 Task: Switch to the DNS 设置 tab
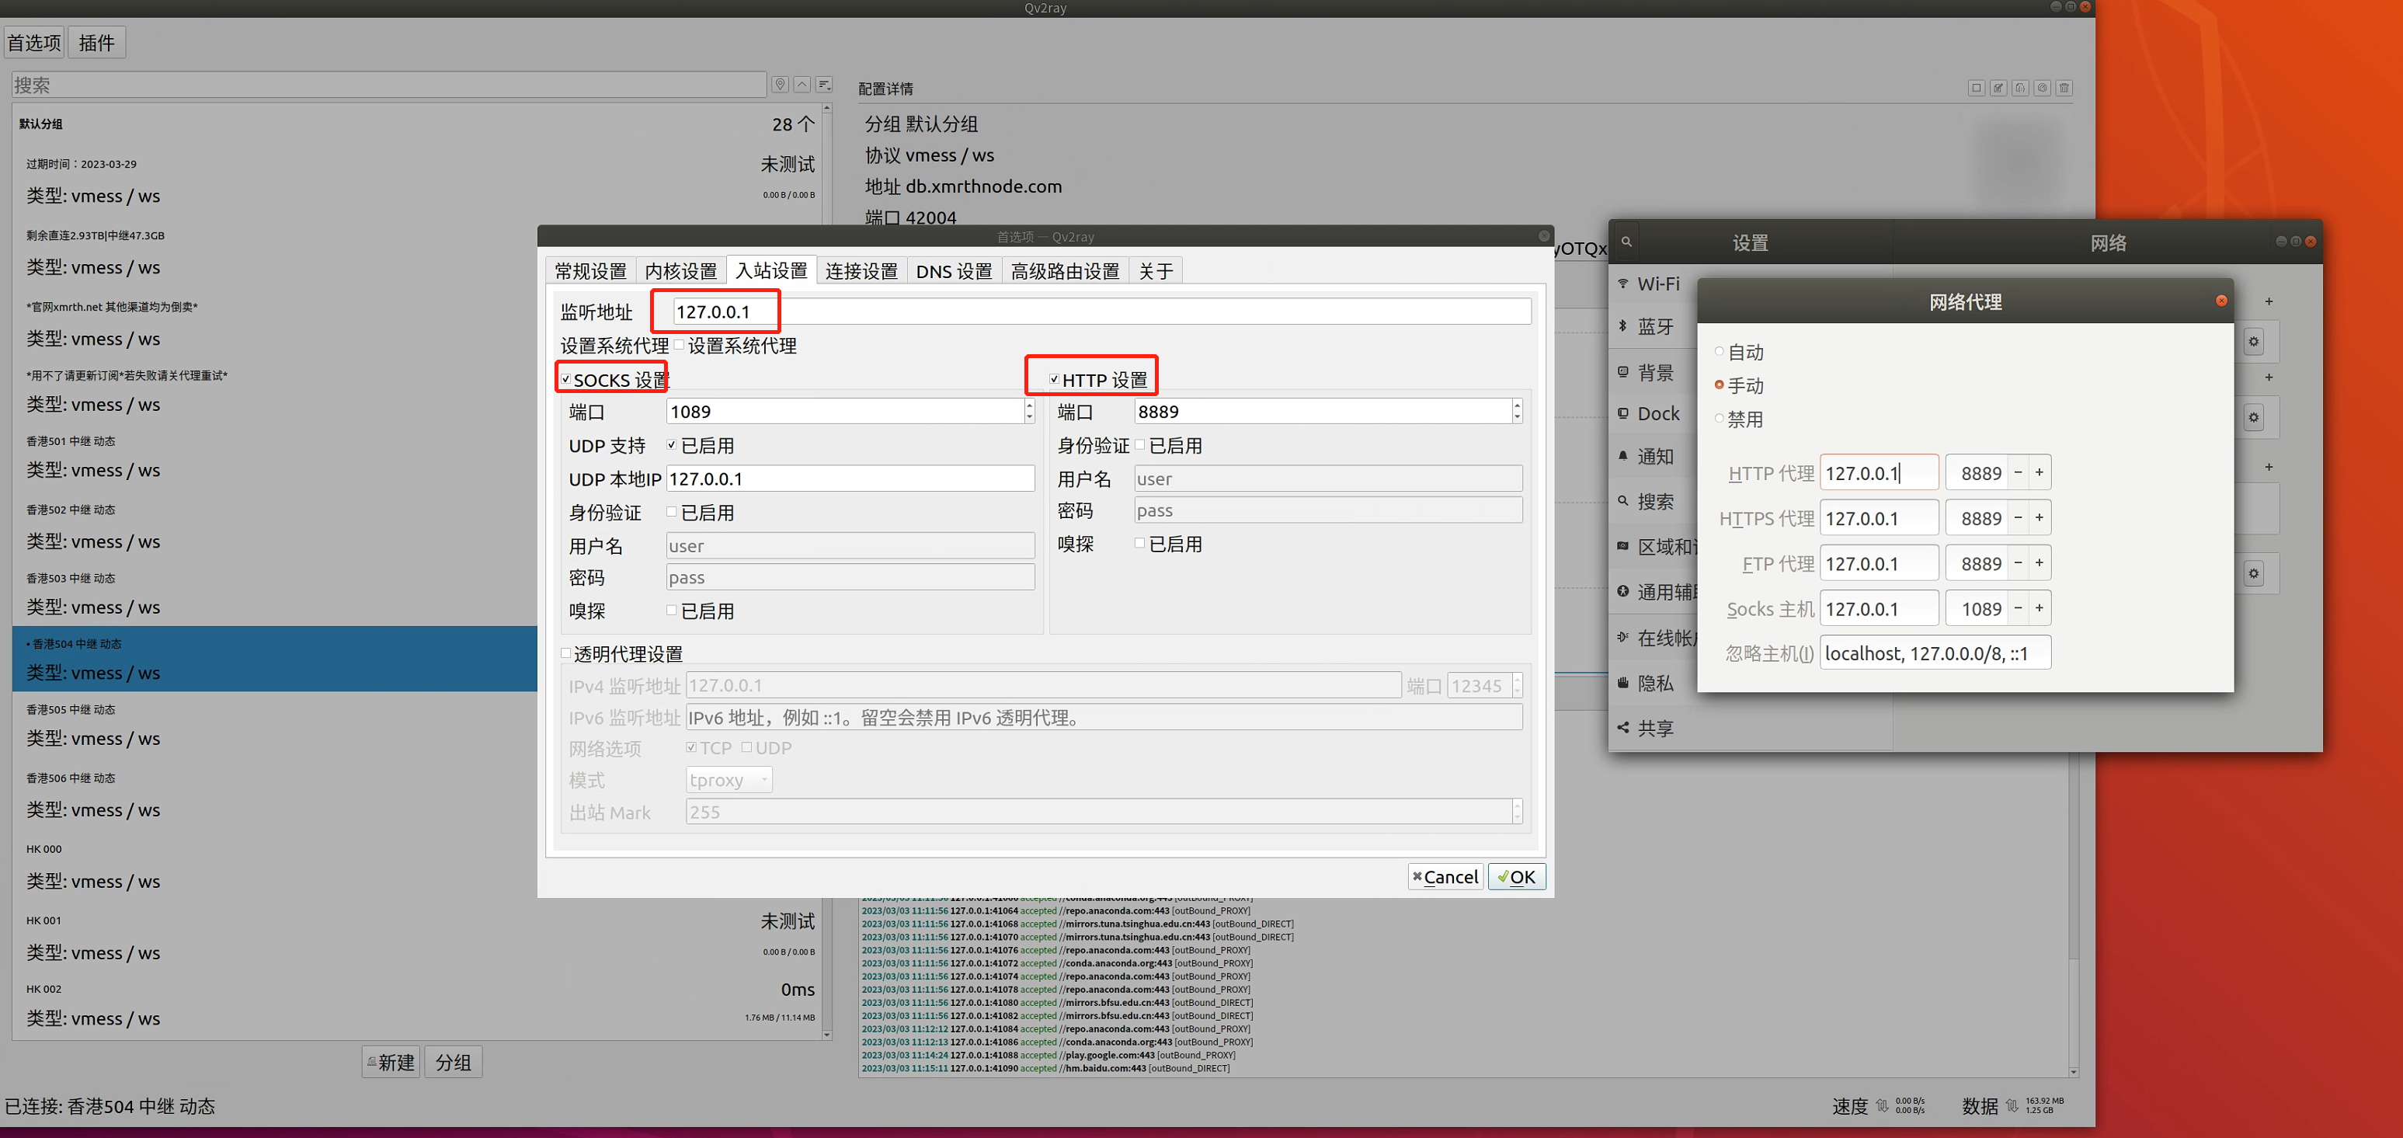(x=954, y=271)
